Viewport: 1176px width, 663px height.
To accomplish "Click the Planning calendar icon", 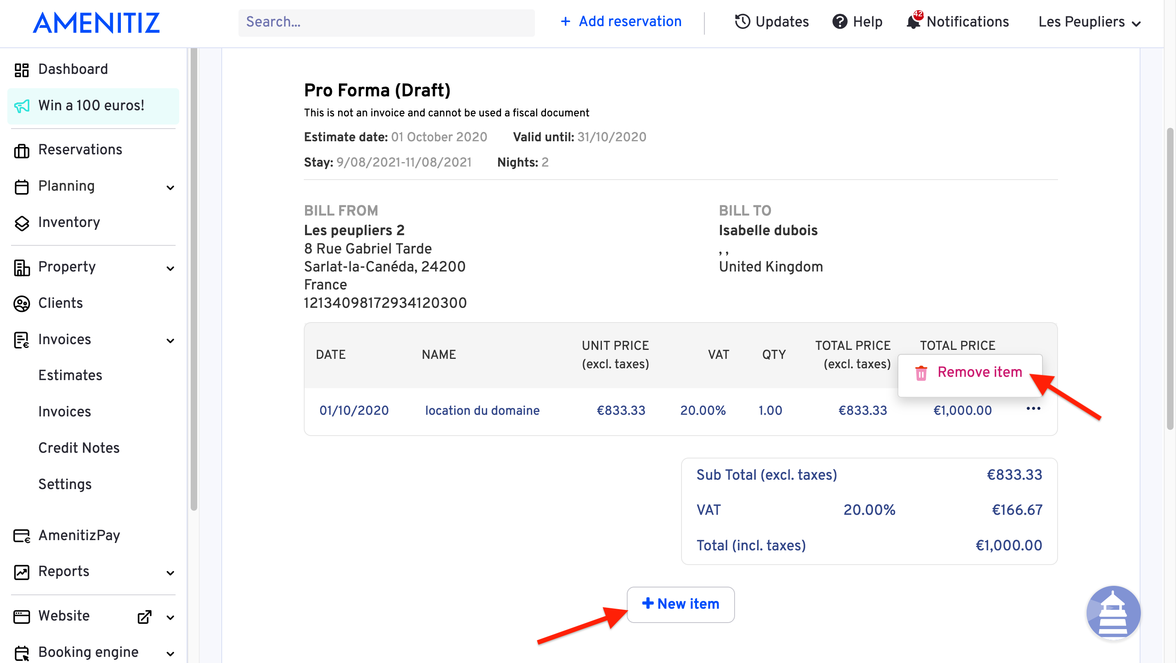I will (22, 187).
